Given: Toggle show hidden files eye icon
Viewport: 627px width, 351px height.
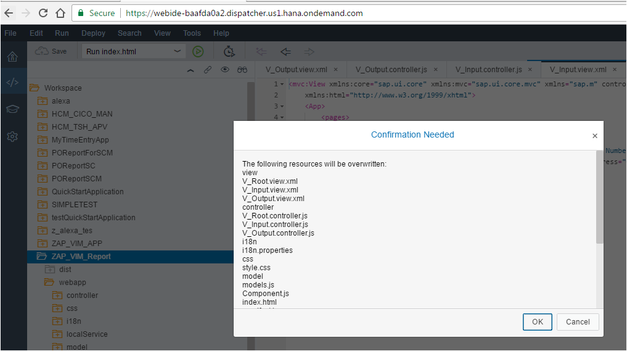Looking at the screenshot, I should 225,70.
